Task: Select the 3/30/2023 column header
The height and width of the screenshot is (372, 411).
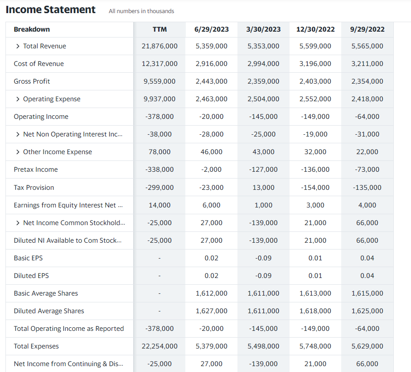Action: [x=263, y=29]
